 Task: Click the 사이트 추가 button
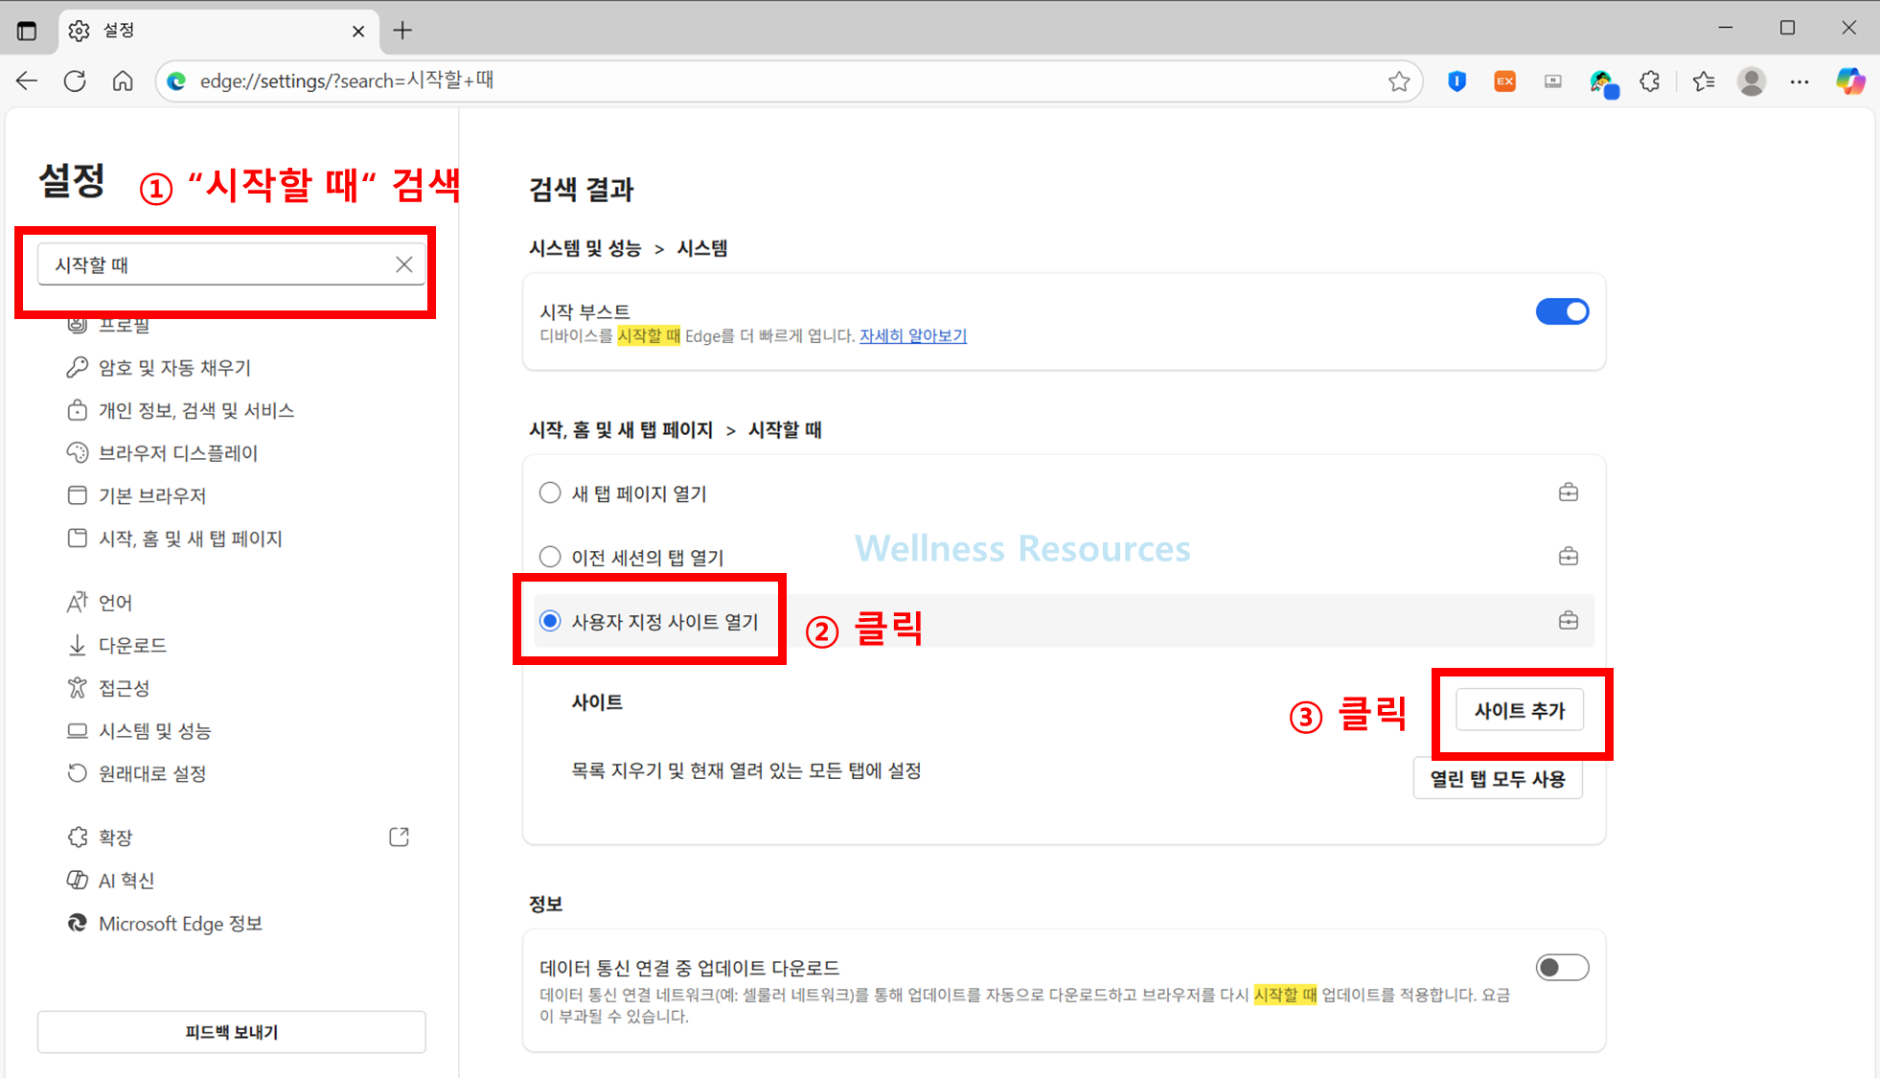pos(1520,710)
